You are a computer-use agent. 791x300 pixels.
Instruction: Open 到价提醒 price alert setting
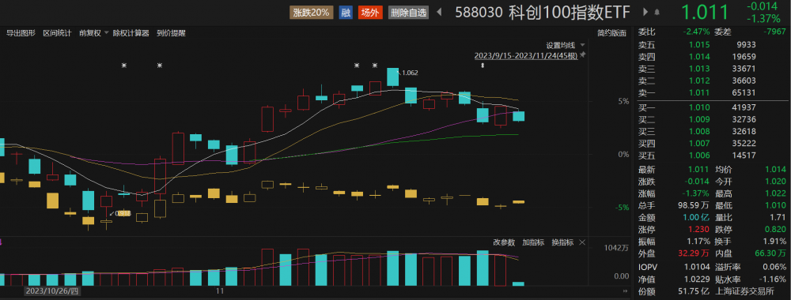tap(171, 33)
